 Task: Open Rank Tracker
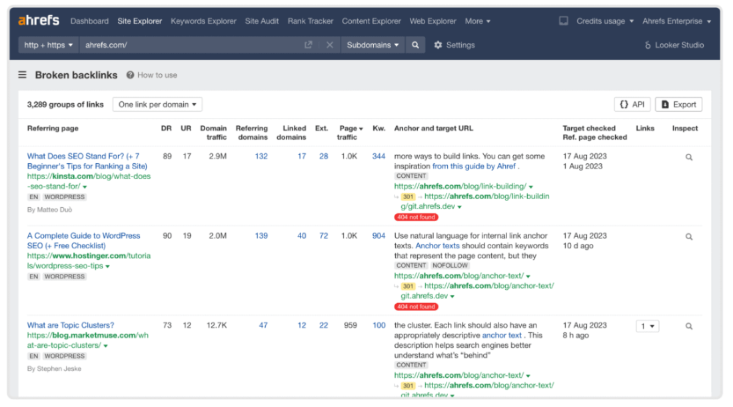click(311, 21)
